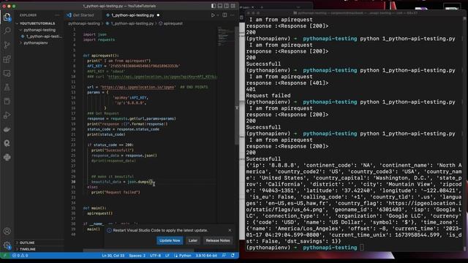Click 'import requests' on line 3
The image size is (468, 263).
point(99,39)
